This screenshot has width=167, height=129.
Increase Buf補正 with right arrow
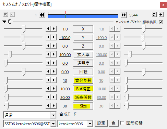coord(54,89)
